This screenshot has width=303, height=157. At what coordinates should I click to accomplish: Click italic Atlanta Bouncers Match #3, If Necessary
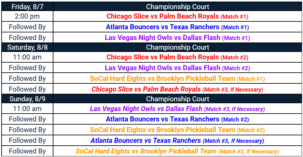tap(177, 140)
